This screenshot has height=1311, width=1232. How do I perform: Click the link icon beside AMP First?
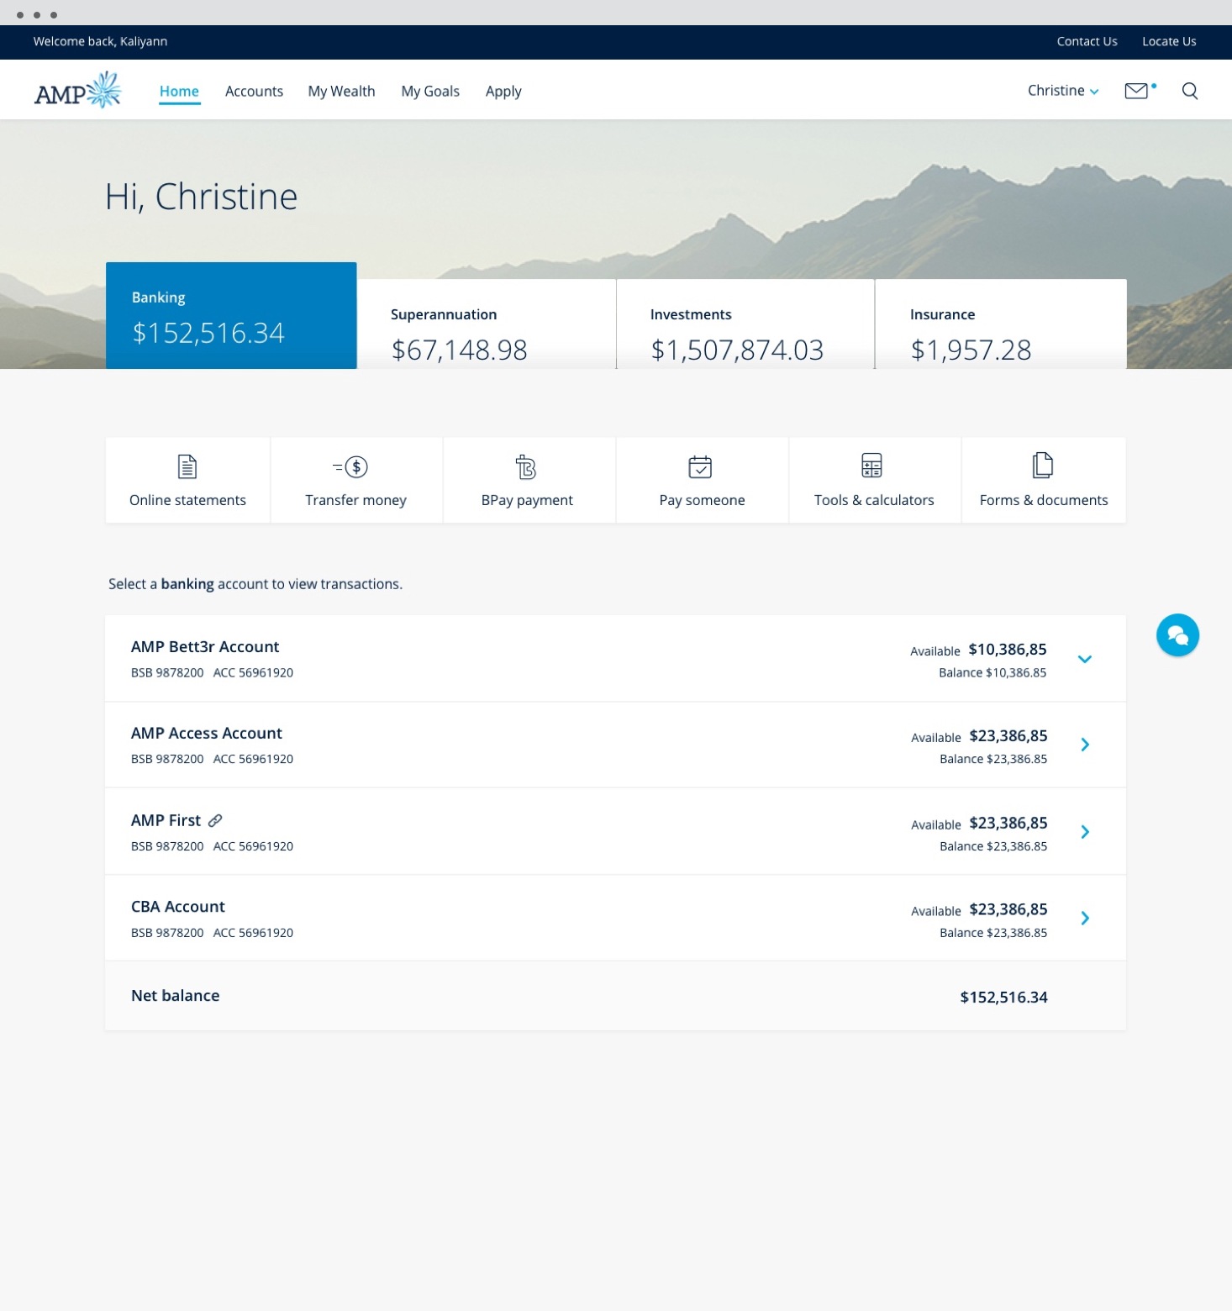[x=215, y=820]
